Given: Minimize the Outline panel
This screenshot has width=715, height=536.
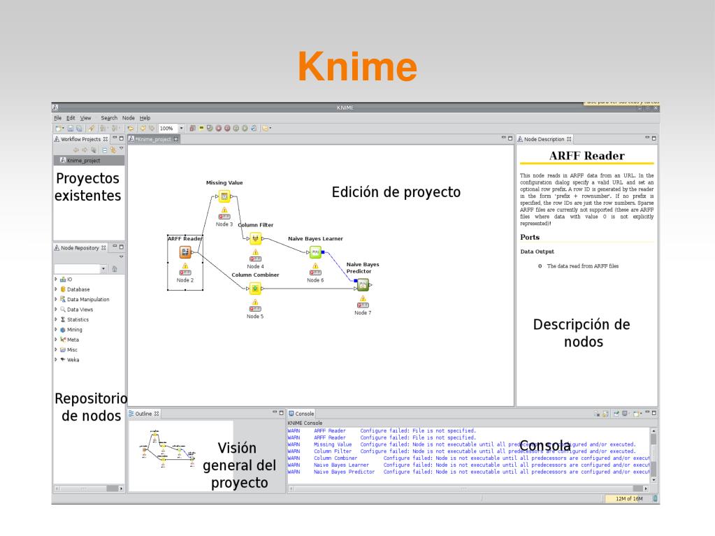Looking at the screenshot, I should [x=275, y=412].
